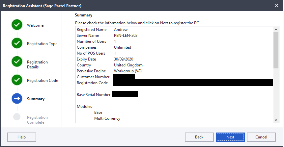Click the green checkmark icon beside Welcome
Screen dimensions: 284x147
click(17, 25)
